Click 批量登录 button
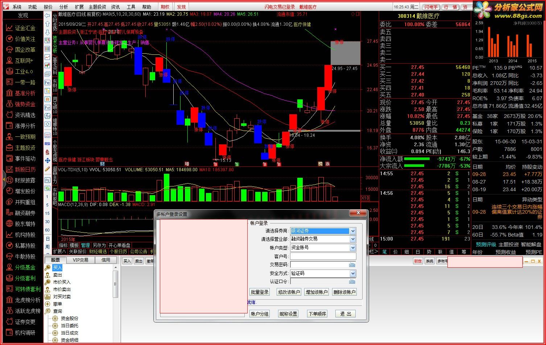This screenshot has height=345, width=546. click(x=260, y=292)
